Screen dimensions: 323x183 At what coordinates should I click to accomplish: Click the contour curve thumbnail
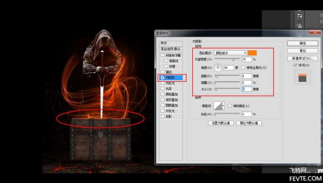[219, 106]
